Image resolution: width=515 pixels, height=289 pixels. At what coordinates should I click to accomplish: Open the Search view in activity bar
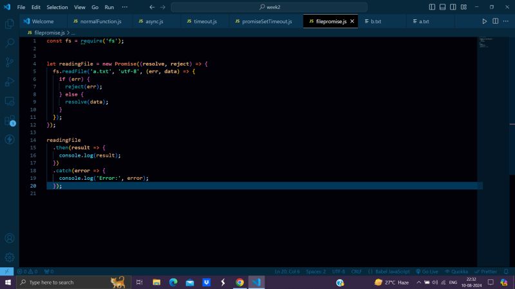tap(10, 43)
